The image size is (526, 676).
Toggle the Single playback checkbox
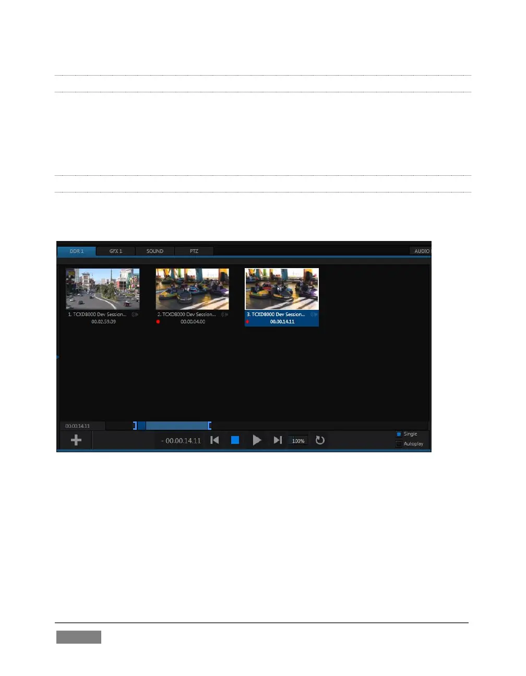(399, 434)
